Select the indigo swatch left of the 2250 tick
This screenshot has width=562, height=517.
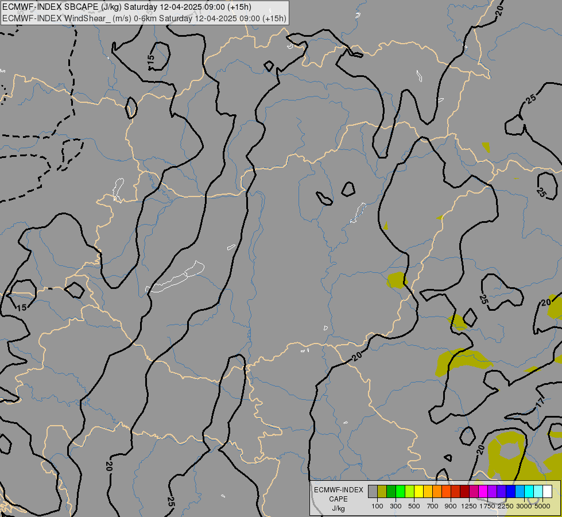[501, 492]
